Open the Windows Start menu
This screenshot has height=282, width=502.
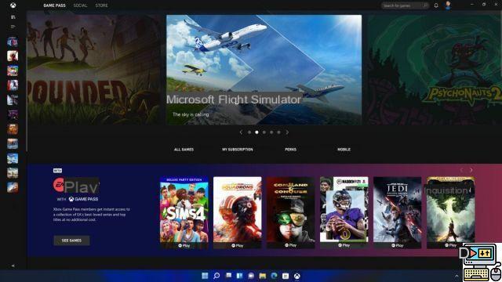click(205, 276)
